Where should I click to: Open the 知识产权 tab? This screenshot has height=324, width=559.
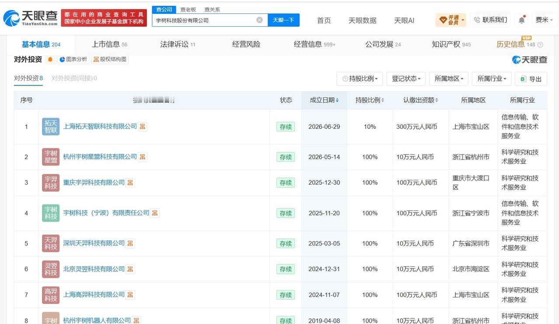coord(451,45)
